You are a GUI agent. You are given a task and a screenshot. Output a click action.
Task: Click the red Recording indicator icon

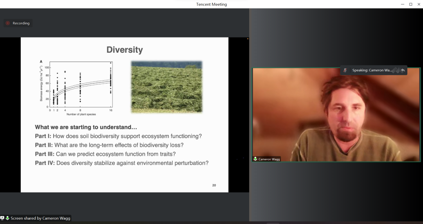[x=8, y=23]
